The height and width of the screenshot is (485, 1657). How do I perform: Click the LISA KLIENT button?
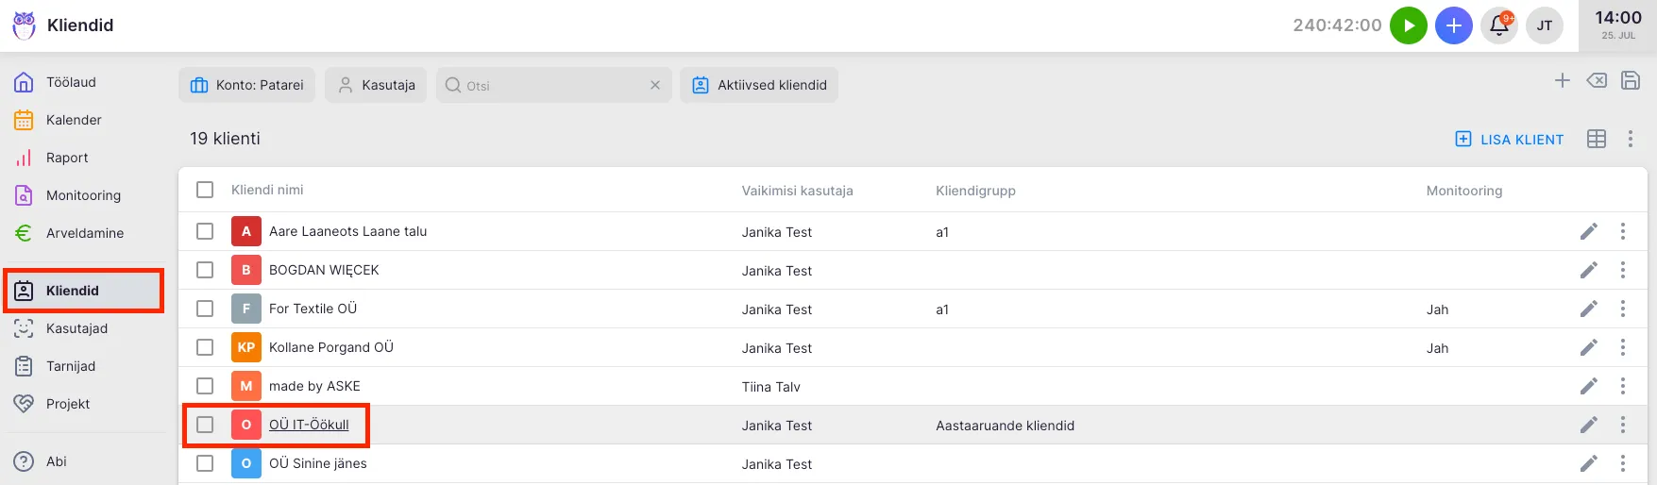pyautogui.click(x=1510, y=140)
